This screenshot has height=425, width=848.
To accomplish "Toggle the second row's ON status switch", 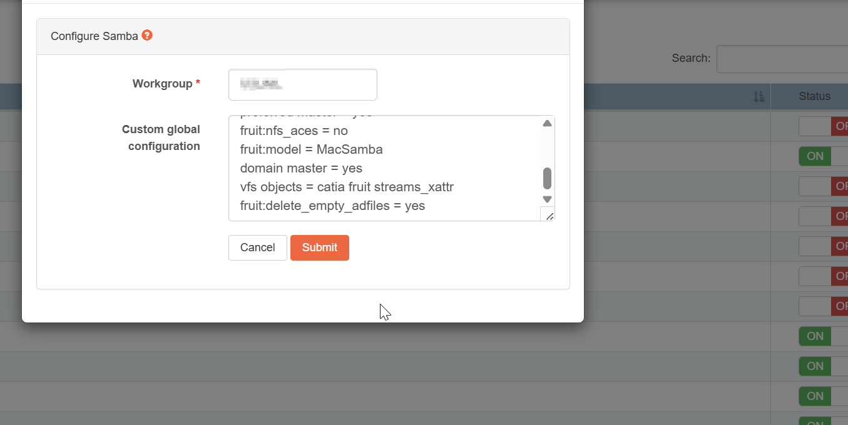I will coord(823,156).
